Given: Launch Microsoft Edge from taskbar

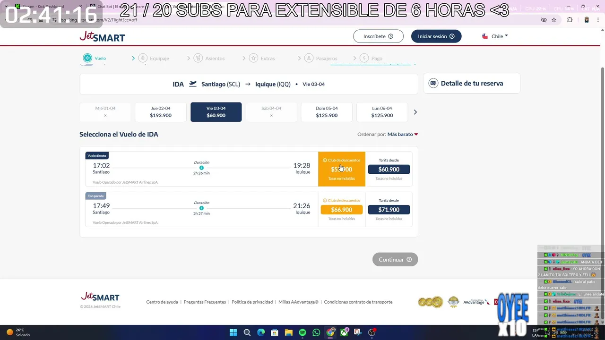Looking at the screenshot, I should coord(261,332).
